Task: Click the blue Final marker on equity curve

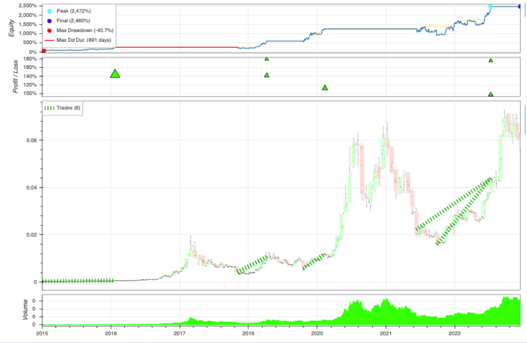Action: pos(520,6)
